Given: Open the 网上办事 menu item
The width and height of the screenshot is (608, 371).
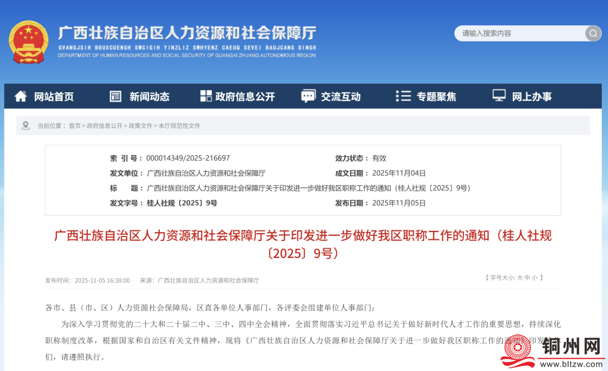Looking at the screenshot, I should [x=531, y=97].
